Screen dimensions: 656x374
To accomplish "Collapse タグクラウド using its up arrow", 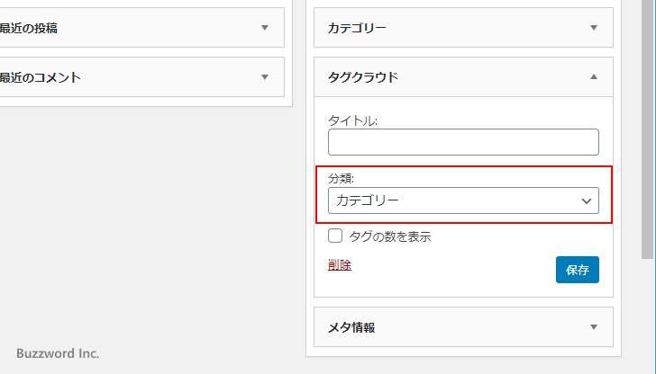I will pos(593,77).
